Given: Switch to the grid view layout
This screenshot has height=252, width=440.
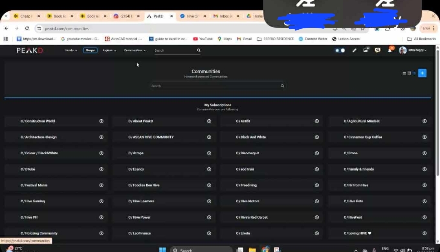Looking at the screenshot, I should (x=409, y=73).
